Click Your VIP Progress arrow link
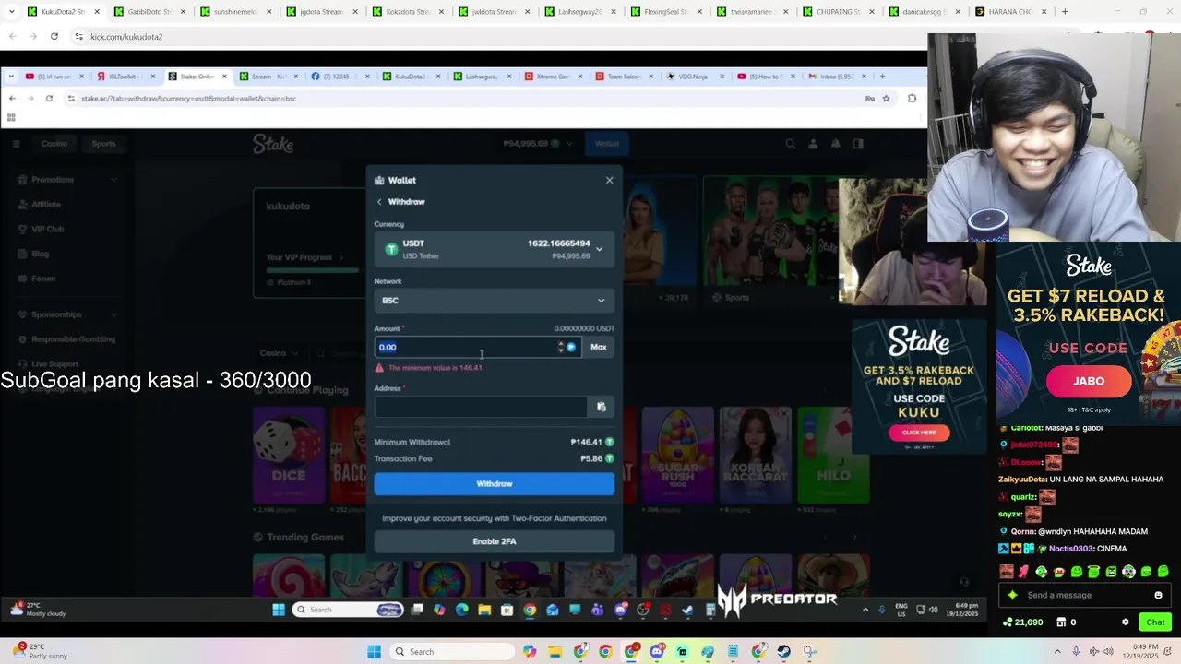This screenshot has width=1181, height=664. [304, 257]
